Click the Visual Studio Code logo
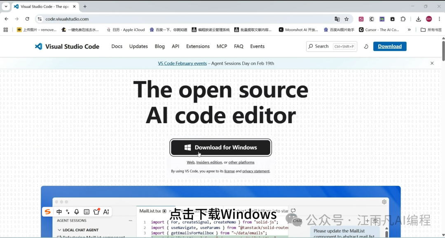 click(x=67, y=46)
